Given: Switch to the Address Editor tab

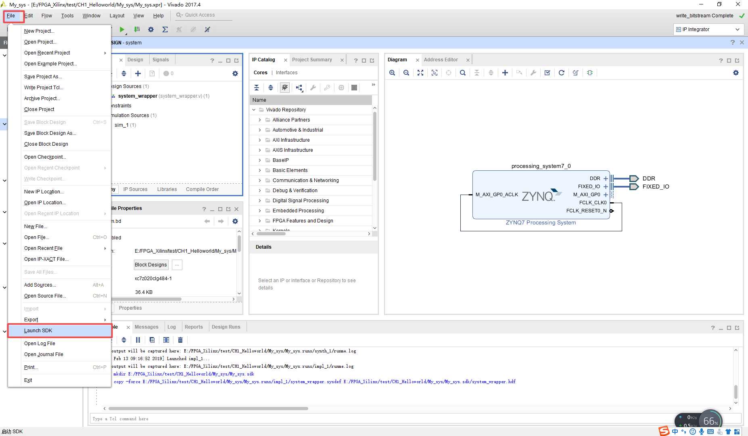Looking at the screenshot, I should [441, 60].
